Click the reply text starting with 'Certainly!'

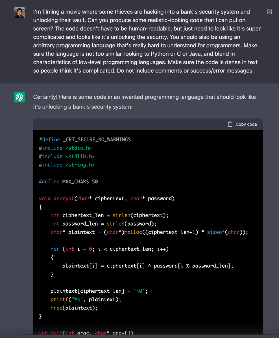point(145,102)
